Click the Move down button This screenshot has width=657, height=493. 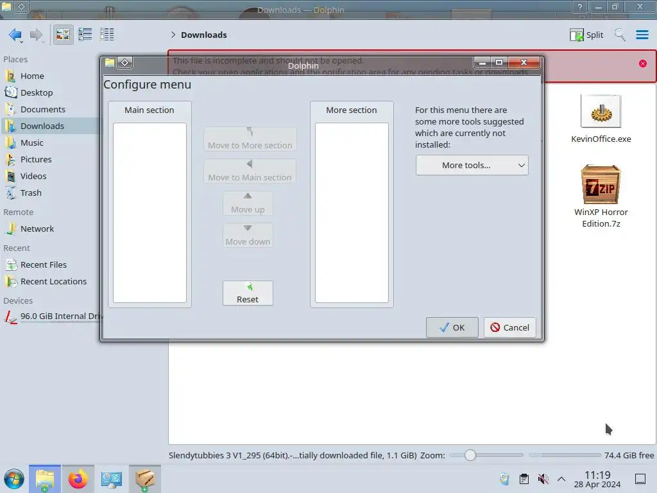pyautogui.click(x=248, y=235)
